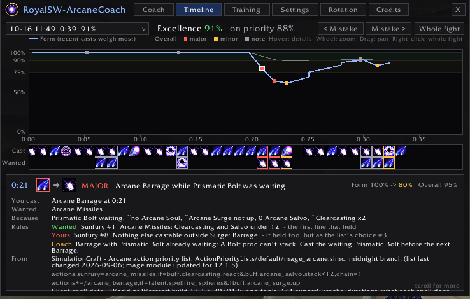Open the fight selector dropdown 10-16 11:49
The image size is (470, 299).
point(77,29)
